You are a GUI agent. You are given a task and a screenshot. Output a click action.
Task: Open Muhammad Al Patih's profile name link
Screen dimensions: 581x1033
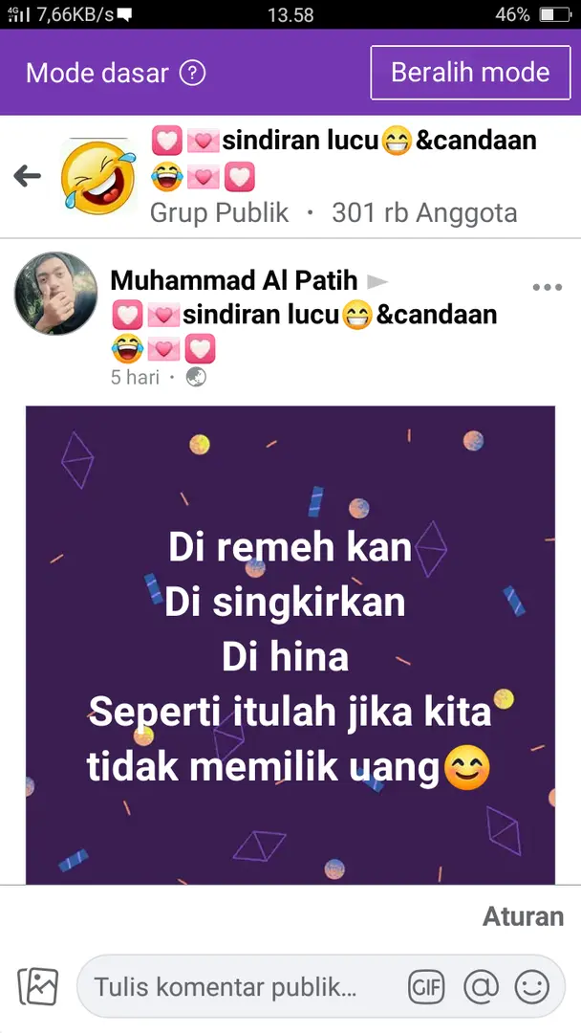click(233, 280)
